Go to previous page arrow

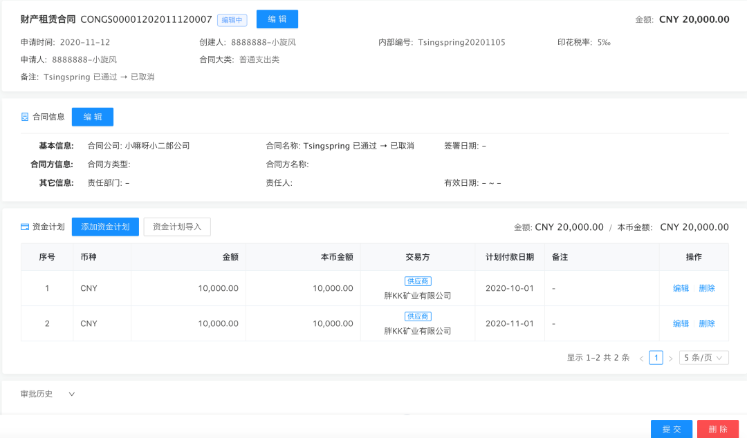point(641,358)
